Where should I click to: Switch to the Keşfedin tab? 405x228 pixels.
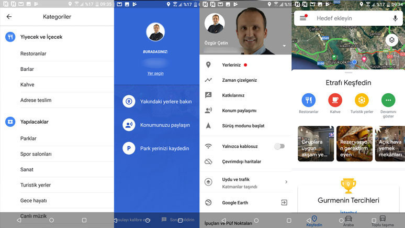(x=314, y=221)
